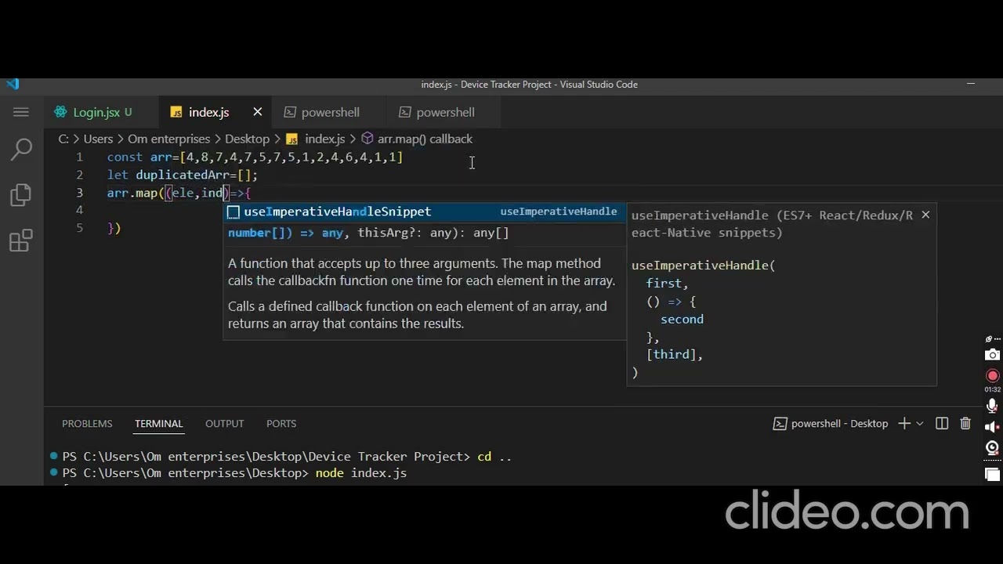Toggle the recorder webcam
This screenshot has height=564, width=1003.
(x=993, y=448)
